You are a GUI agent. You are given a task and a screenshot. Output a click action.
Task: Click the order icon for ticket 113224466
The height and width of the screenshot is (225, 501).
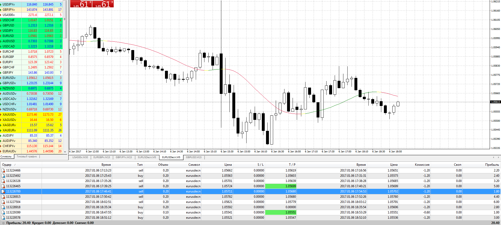click(x=3, y=170)
